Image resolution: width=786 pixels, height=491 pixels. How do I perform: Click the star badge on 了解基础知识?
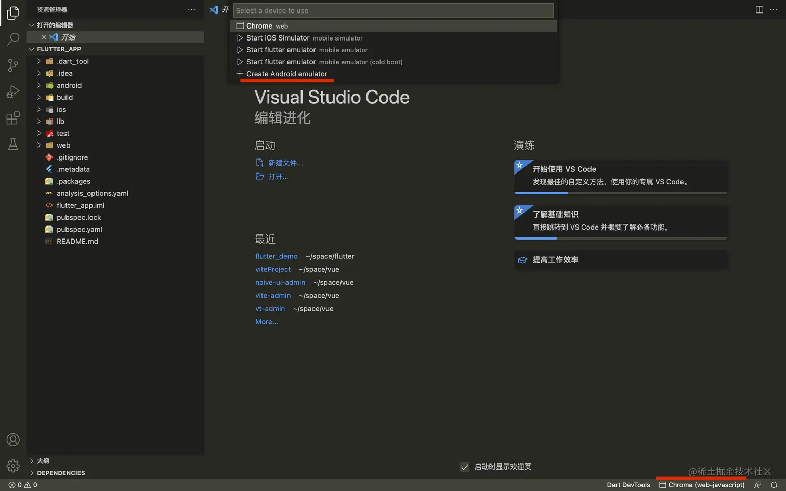[x=519, y=211]
